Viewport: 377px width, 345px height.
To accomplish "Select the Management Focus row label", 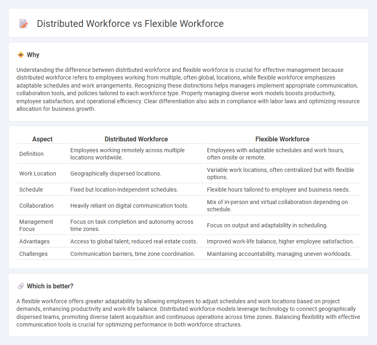I will pos(36,225).
